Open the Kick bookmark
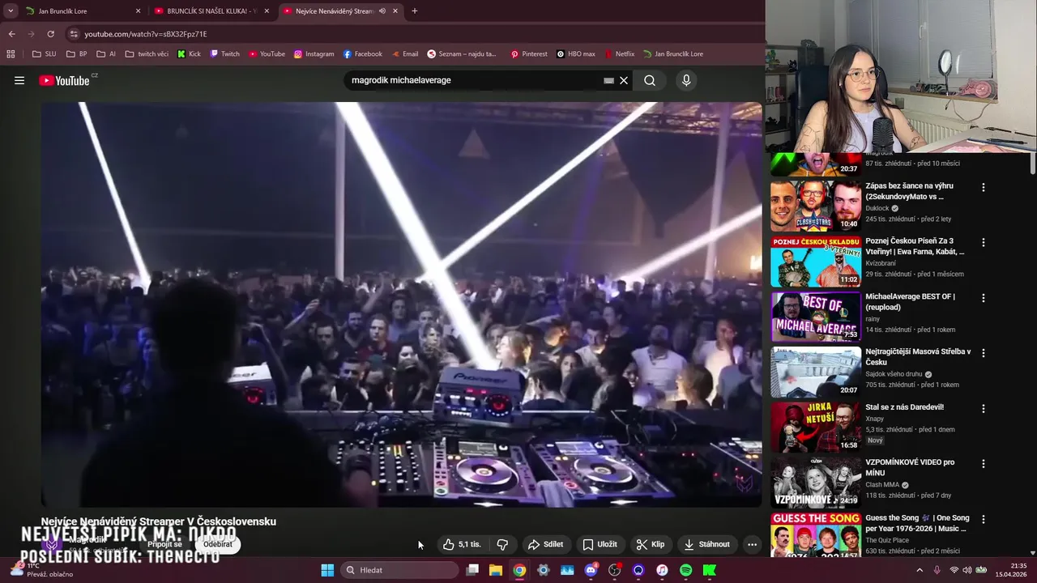 190,54
